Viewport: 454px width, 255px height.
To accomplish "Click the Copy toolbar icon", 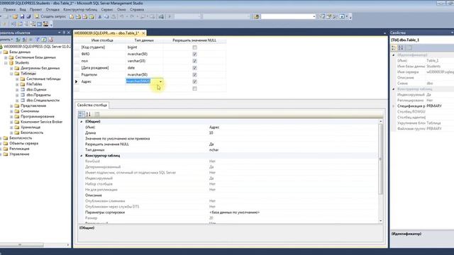I will [106, 16].
